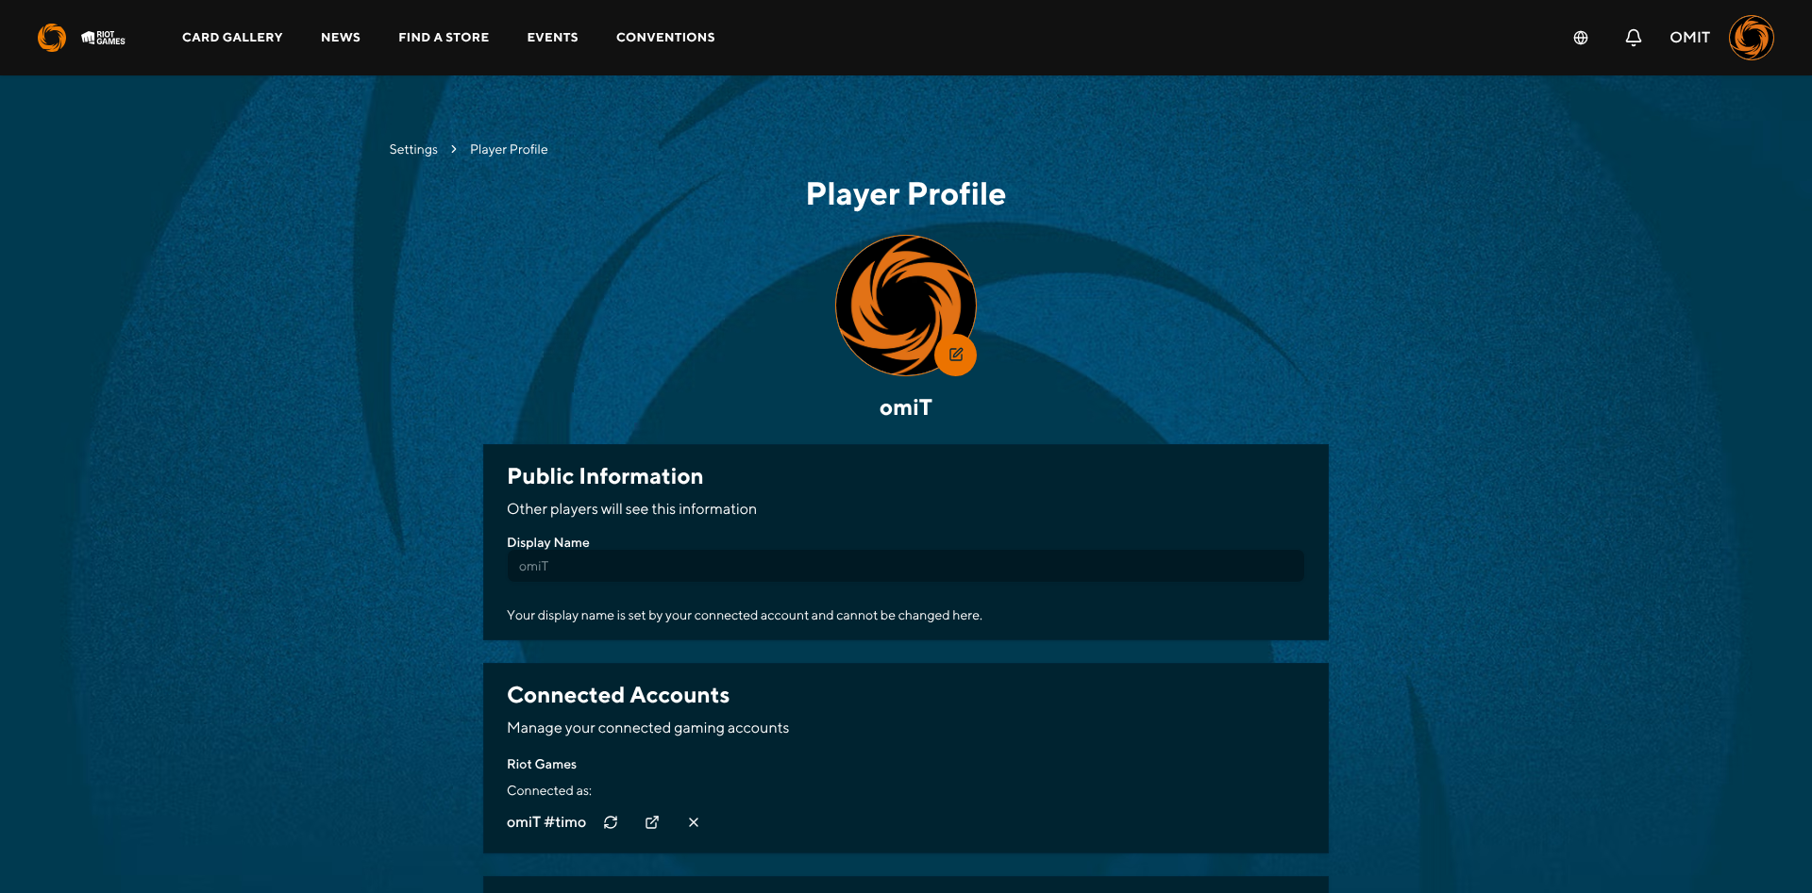Open the News page
This screenshot has height=893, width=1812.
click(341, 38)
